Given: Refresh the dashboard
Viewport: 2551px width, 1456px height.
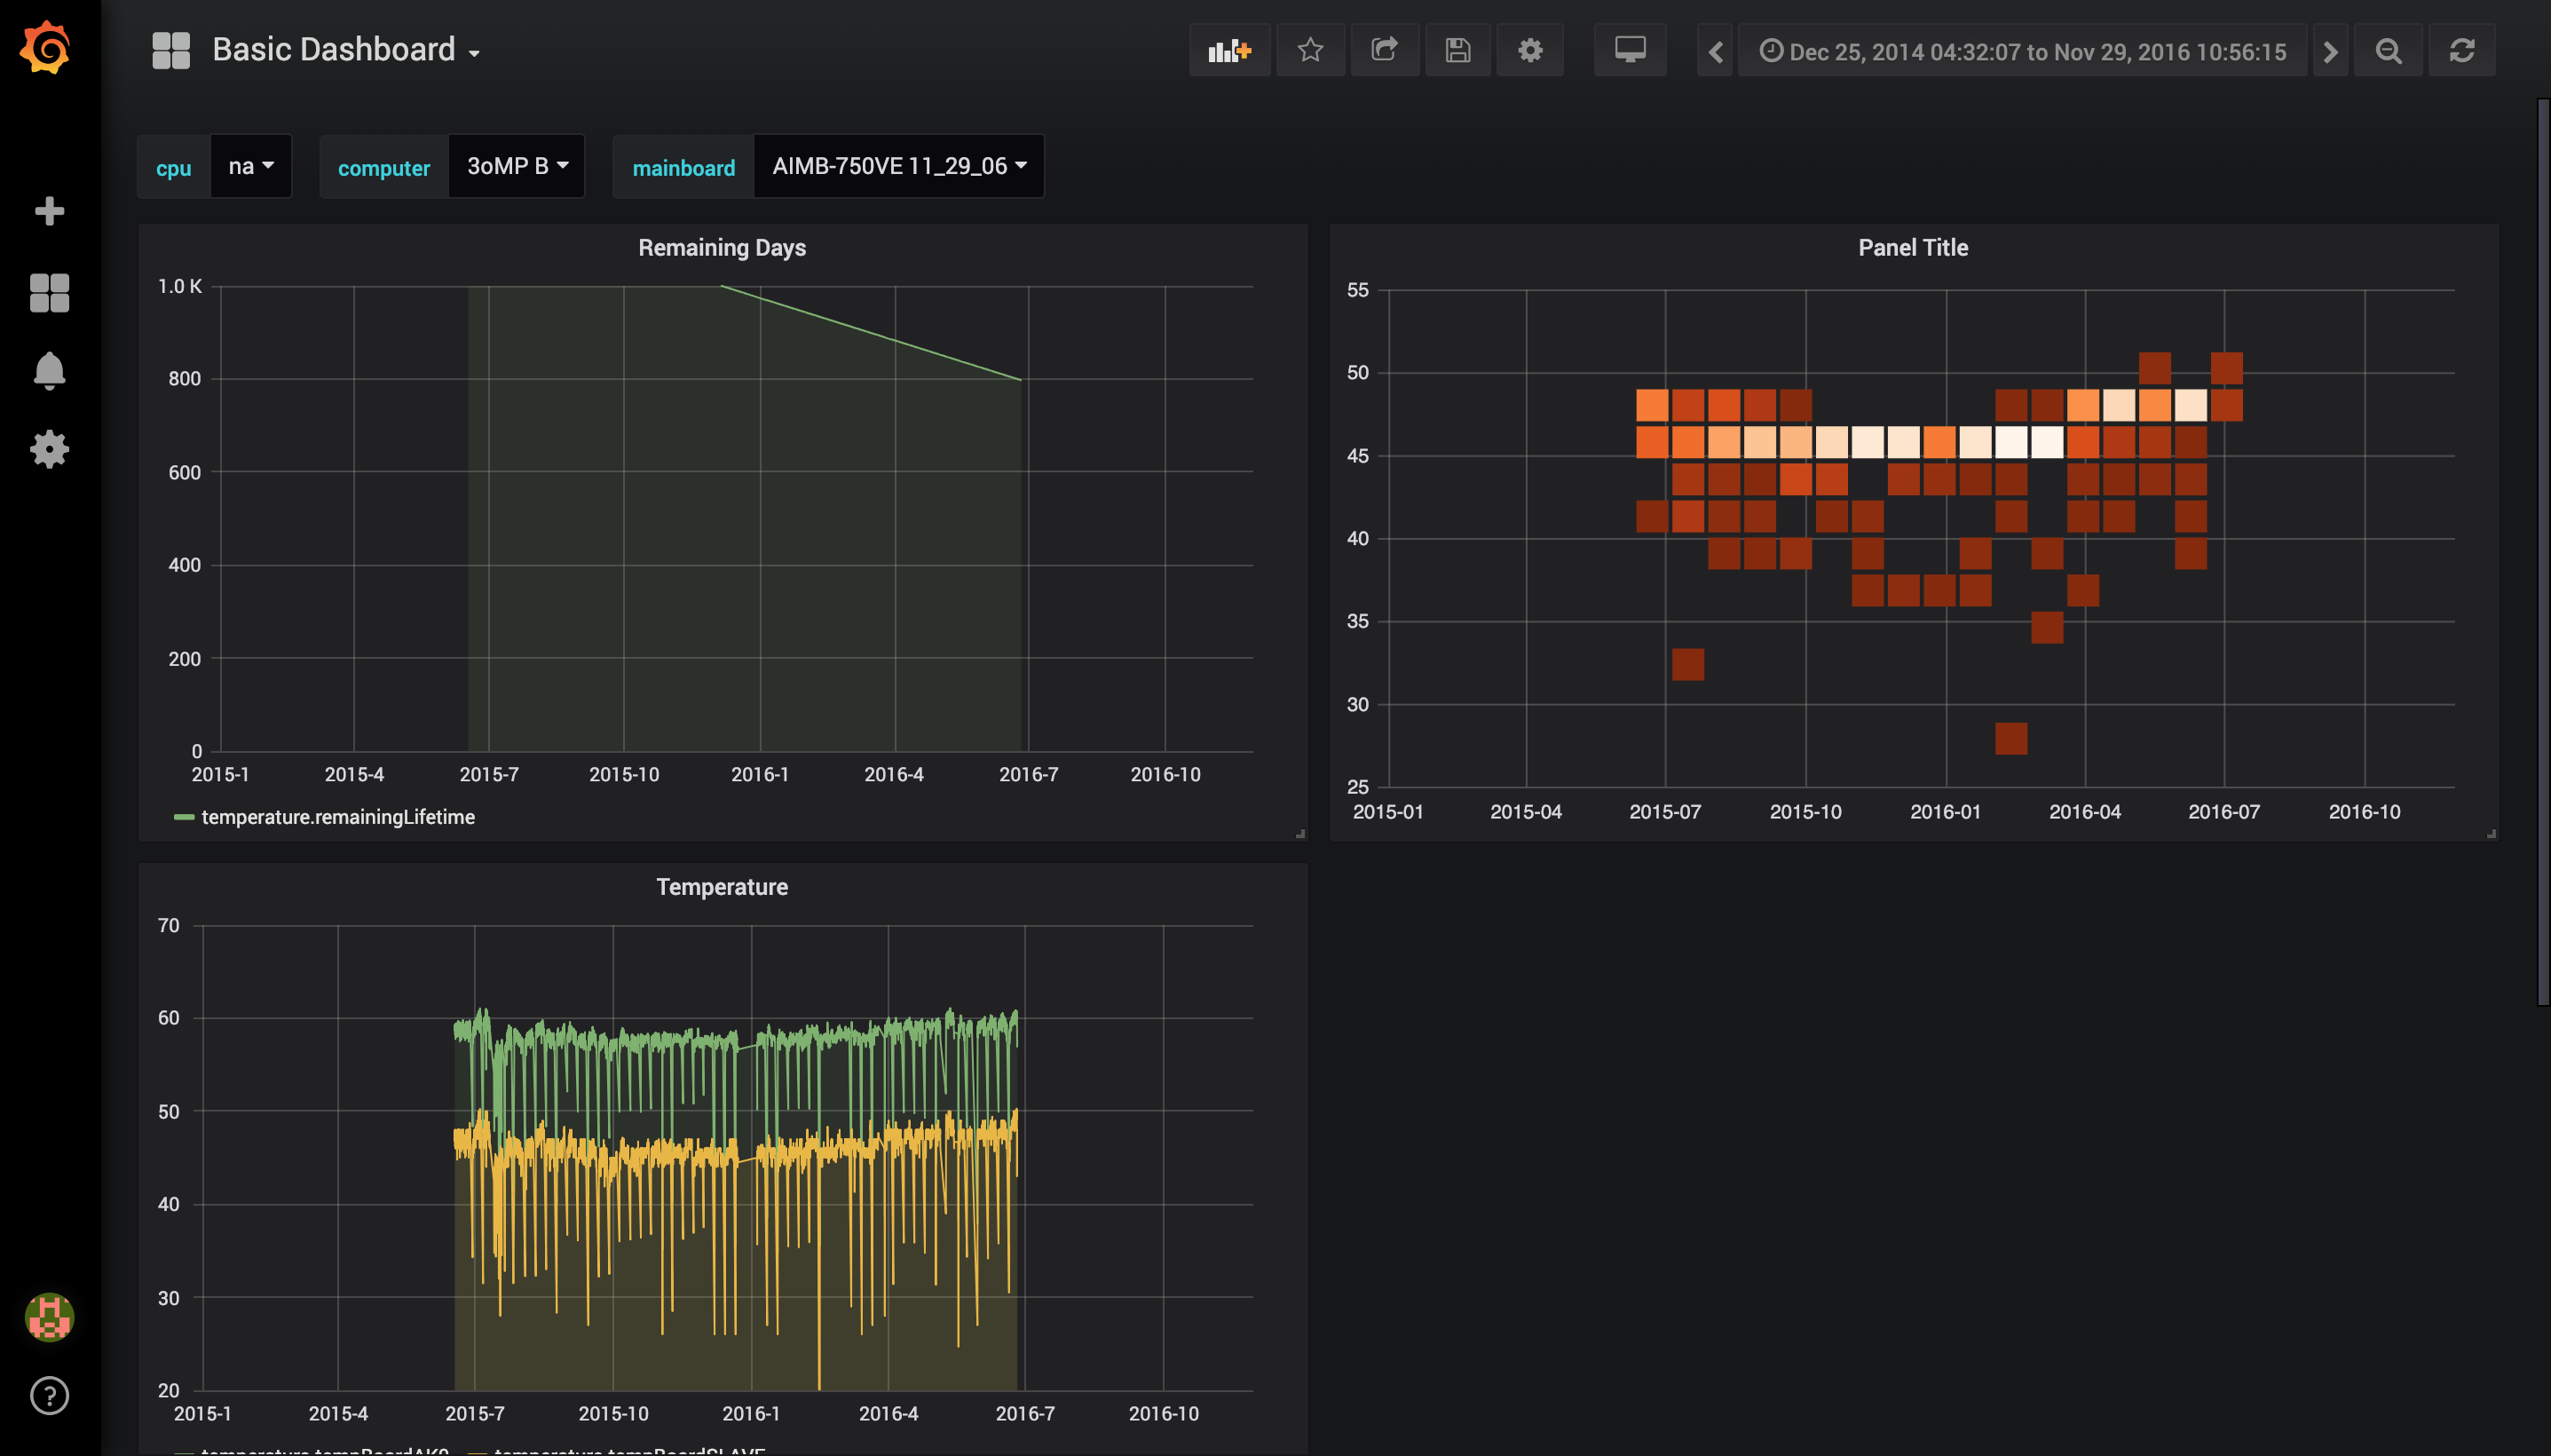Looking at the screenshot, I should 2461,51.
